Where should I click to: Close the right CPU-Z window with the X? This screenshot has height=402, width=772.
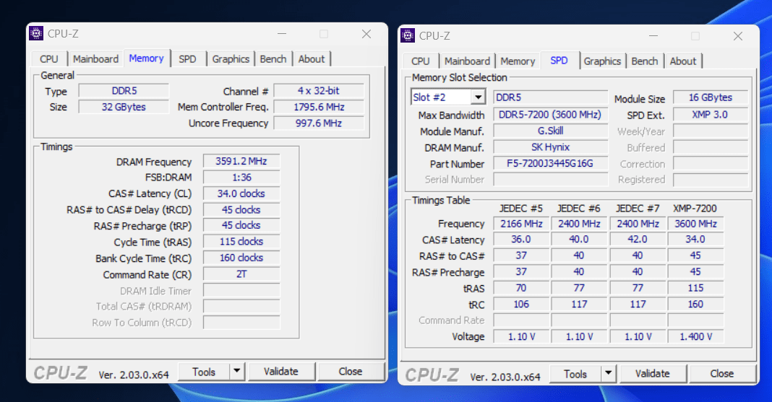click(x=737, y=36)
